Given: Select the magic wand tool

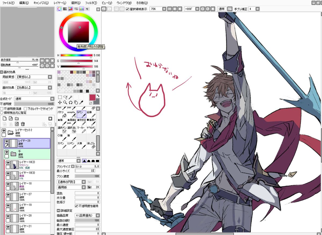Looking at the screenshot, I should tap(71, 97).
